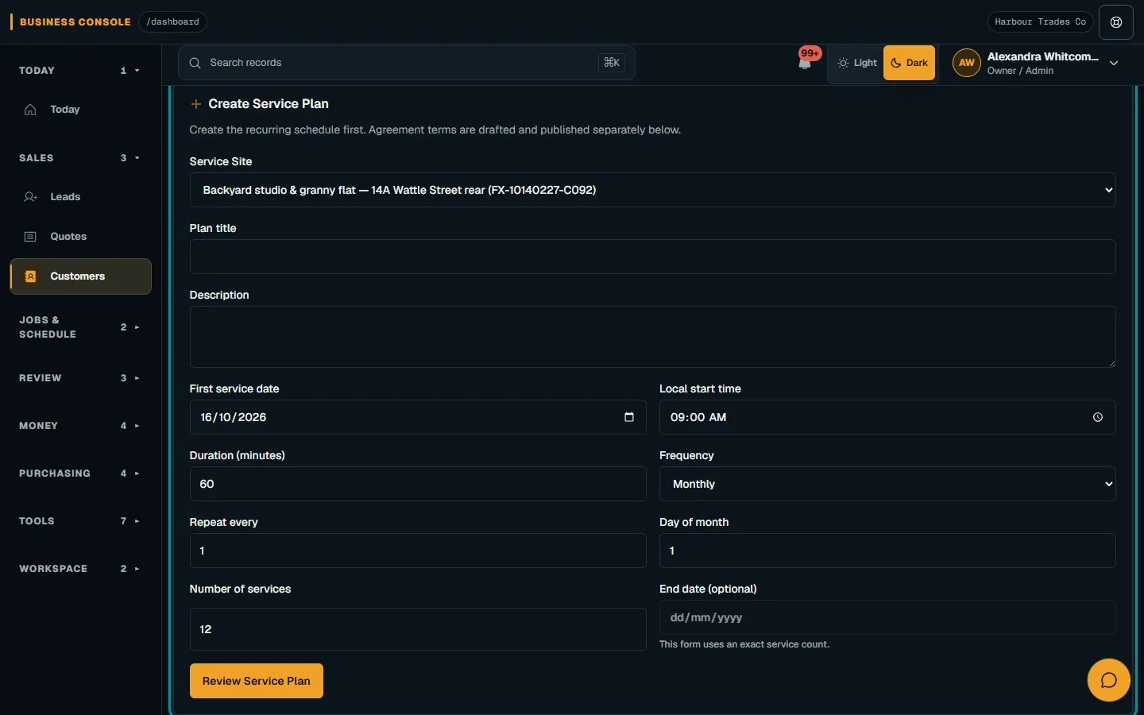Viewport: 1144px width, 715px height.
Task: Focus the Search records field
Action: click(x=406, y=63)
